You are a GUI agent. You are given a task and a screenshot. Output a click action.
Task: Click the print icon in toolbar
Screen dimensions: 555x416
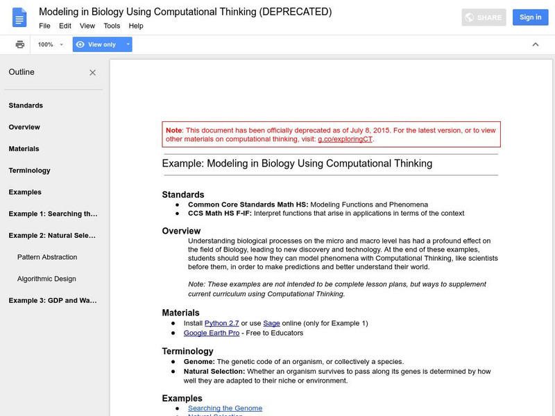[x=20, y=44]
